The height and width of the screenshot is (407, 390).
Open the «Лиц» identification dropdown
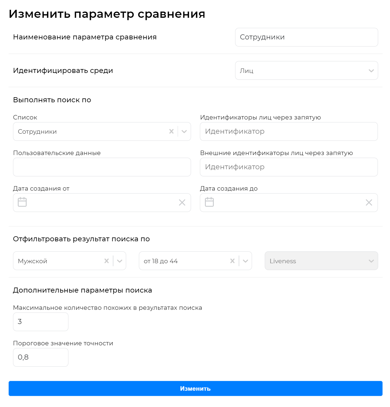click(x=371, y=71)
